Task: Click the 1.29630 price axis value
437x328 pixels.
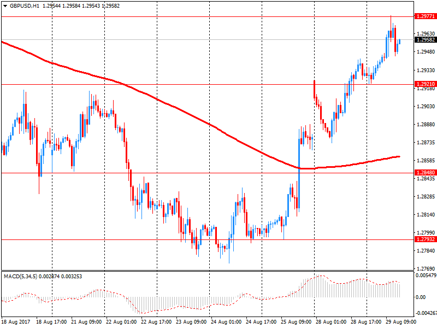Action: pyautogui.click(x=426, y=33)
